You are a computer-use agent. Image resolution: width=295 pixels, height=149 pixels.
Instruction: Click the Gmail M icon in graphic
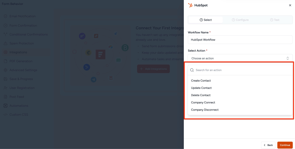(x=111, y=77)
